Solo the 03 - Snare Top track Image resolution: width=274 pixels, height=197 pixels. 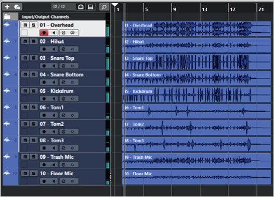tap(33, 58)
